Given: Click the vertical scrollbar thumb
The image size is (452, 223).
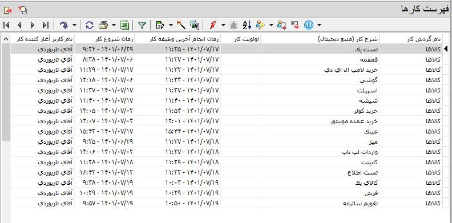Looking at the screenshot, I should click(x=6, y=92).
